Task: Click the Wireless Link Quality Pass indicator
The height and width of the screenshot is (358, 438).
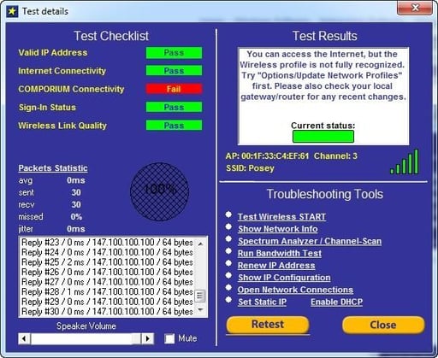Action: [x=174, y=126]
